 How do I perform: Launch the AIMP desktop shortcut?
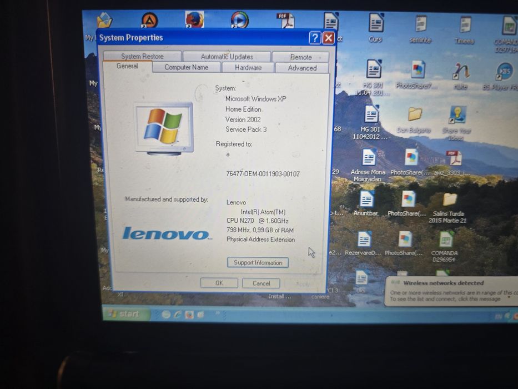(x=149, y=20)
